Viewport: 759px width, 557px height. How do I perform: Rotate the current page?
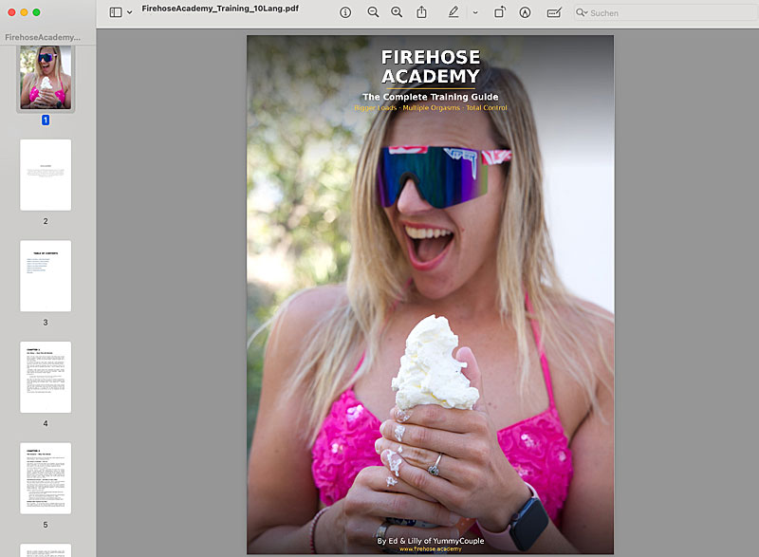tap(500, 12)
